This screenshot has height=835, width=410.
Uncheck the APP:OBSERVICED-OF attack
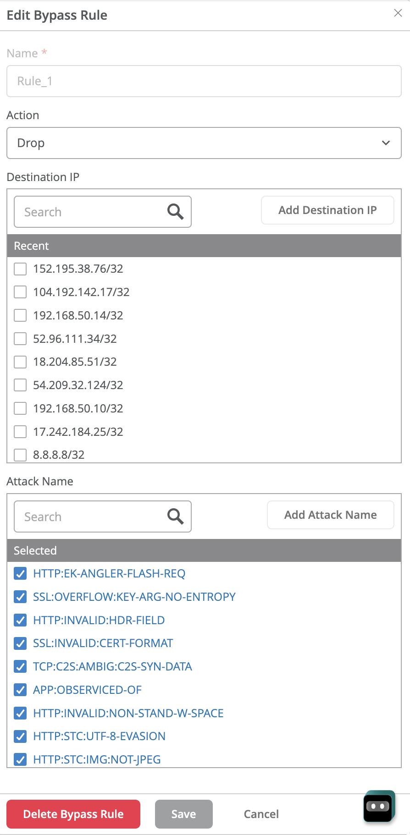[20, 690]
